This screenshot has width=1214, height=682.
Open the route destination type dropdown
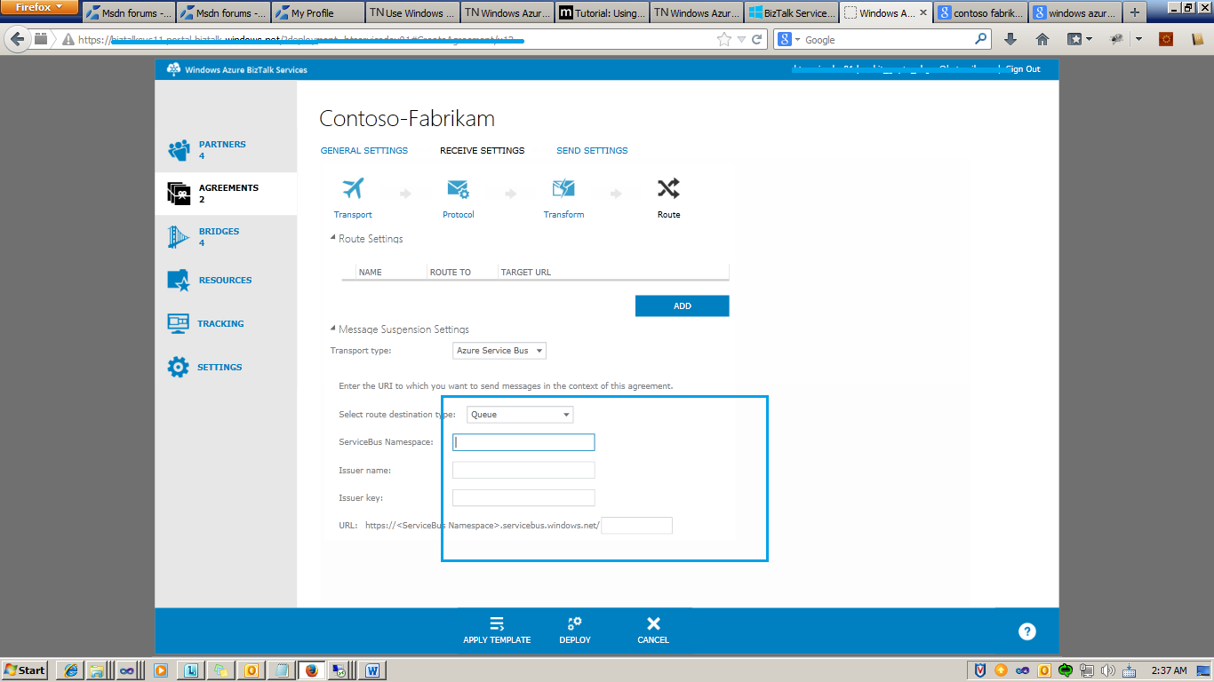click(520, 415)
